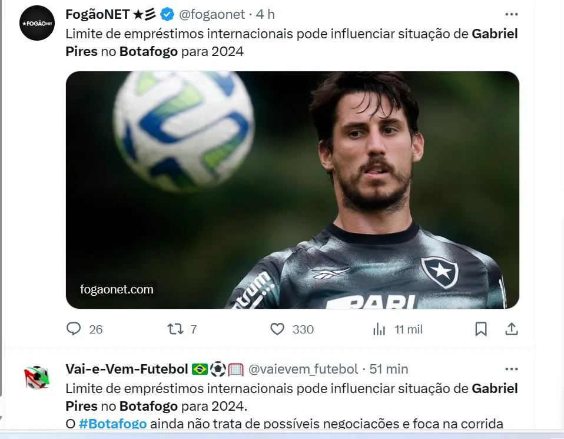
Task: Open the 51 min timestamp link
Action: (389, 369)
